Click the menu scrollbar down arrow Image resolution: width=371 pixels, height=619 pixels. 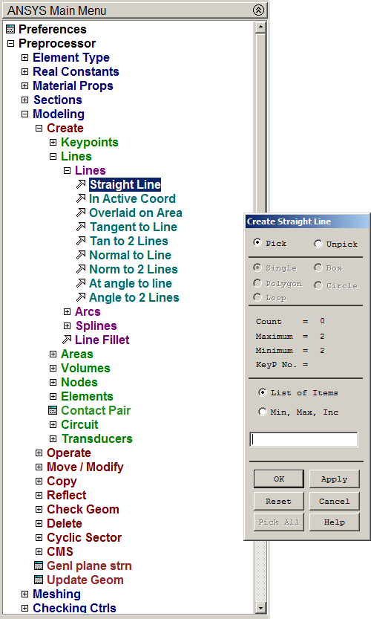point(260,608)
